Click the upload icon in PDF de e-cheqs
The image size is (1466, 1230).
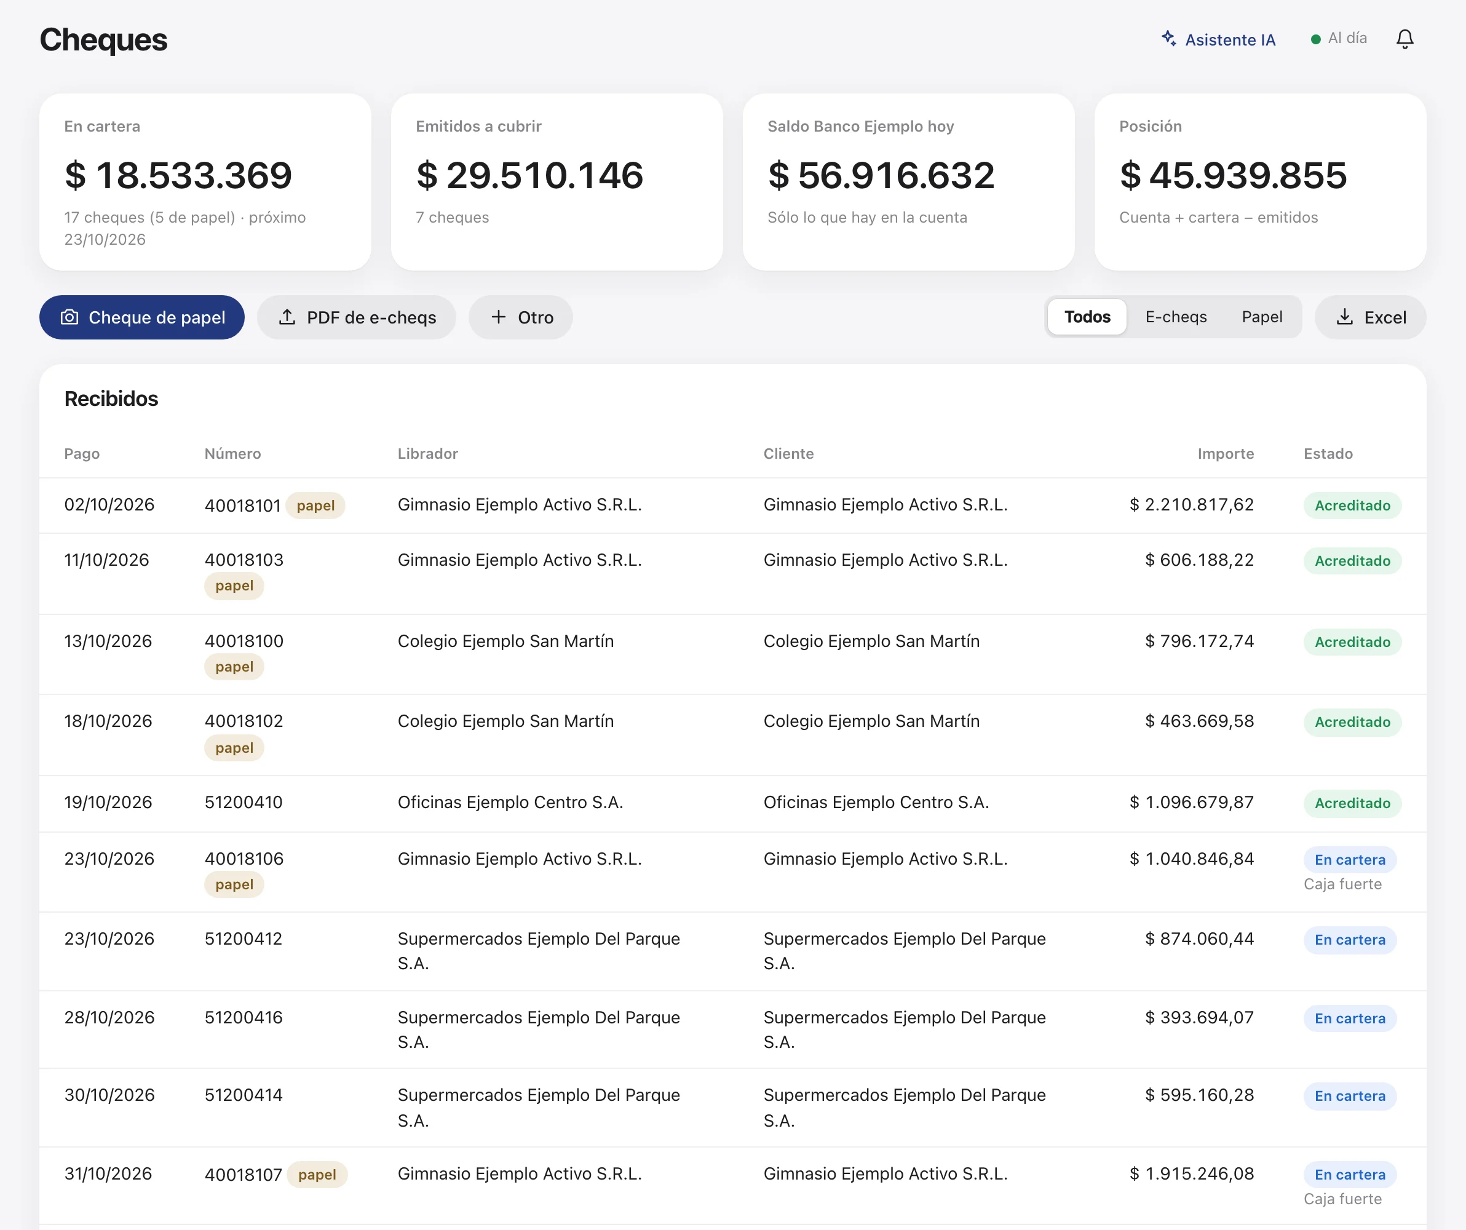pos(287,317)
